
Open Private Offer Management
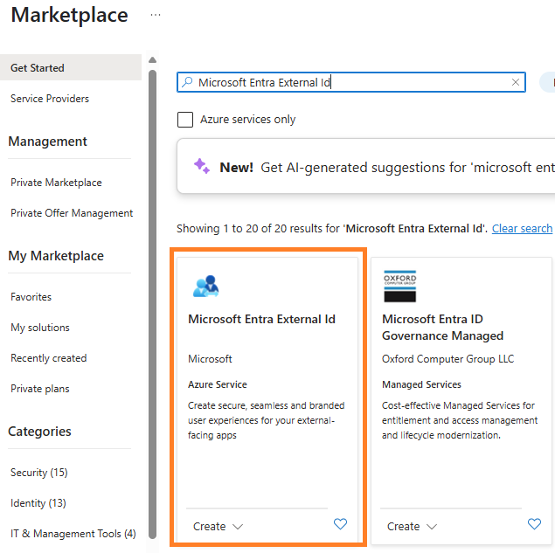[72, 213]
